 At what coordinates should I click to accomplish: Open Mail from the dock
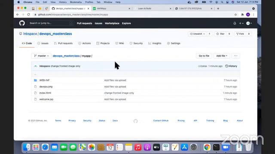pos(55,147)
